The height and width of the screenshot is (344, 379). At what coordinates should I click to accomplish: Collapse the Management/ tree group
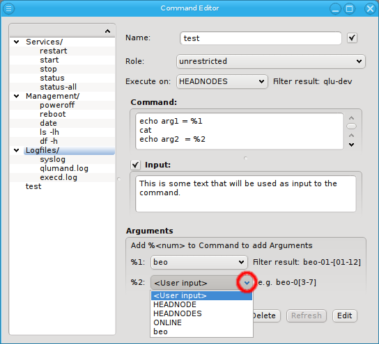pos(17,96)
